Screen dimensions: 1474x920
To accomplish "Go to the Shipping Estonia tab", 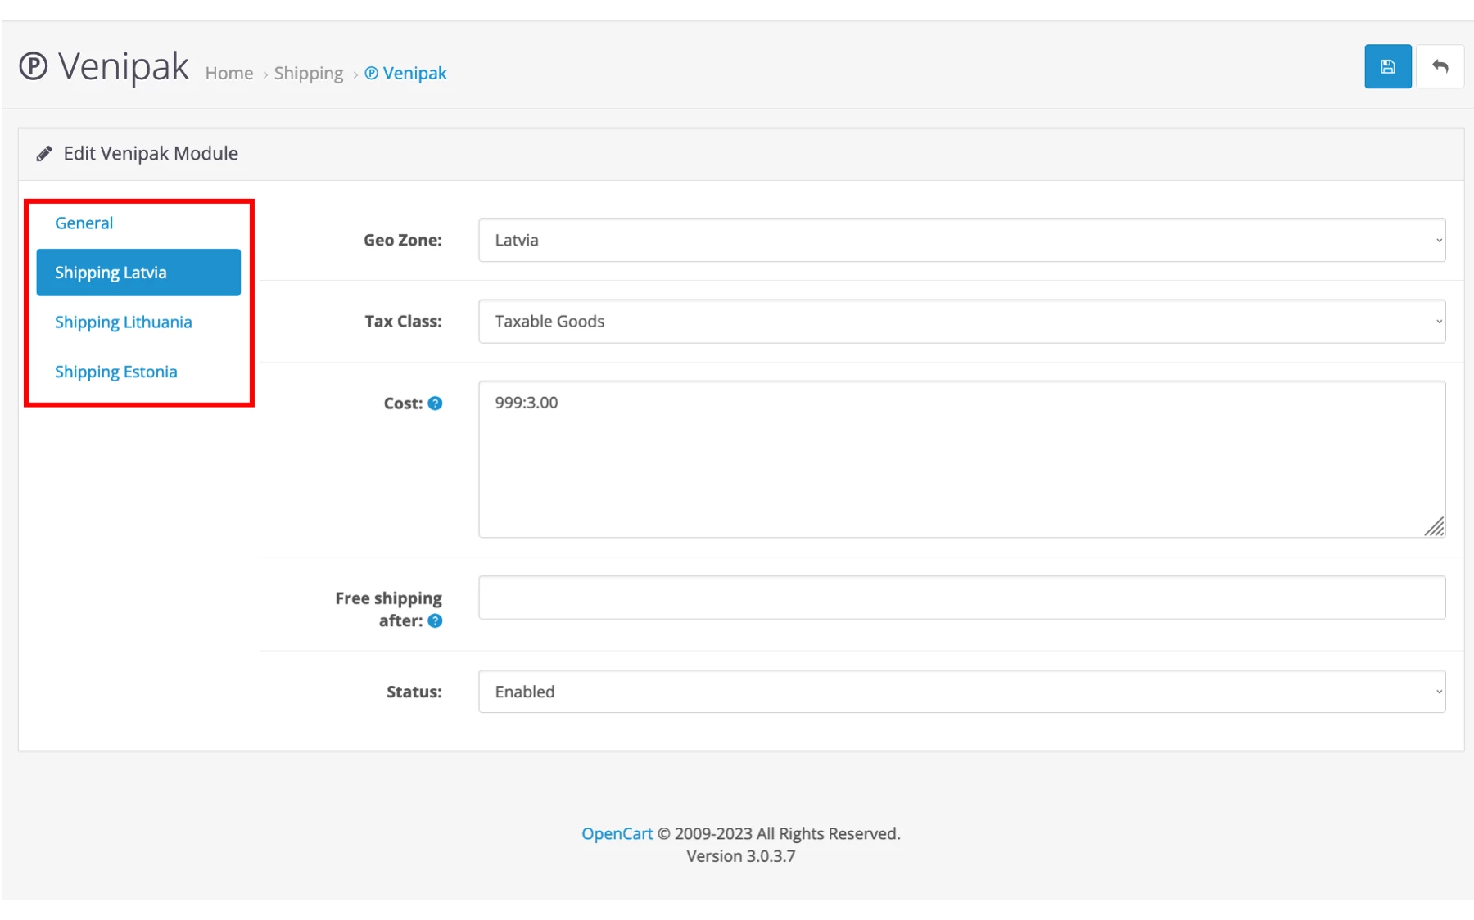I will point(115,372).
